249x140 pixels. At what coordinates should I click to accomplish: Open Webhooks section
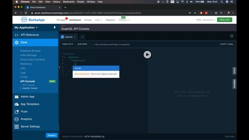26,64
